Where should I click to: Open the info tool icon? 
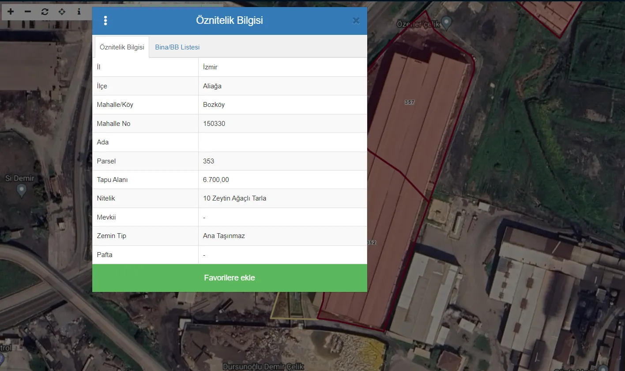coord(79,11)
